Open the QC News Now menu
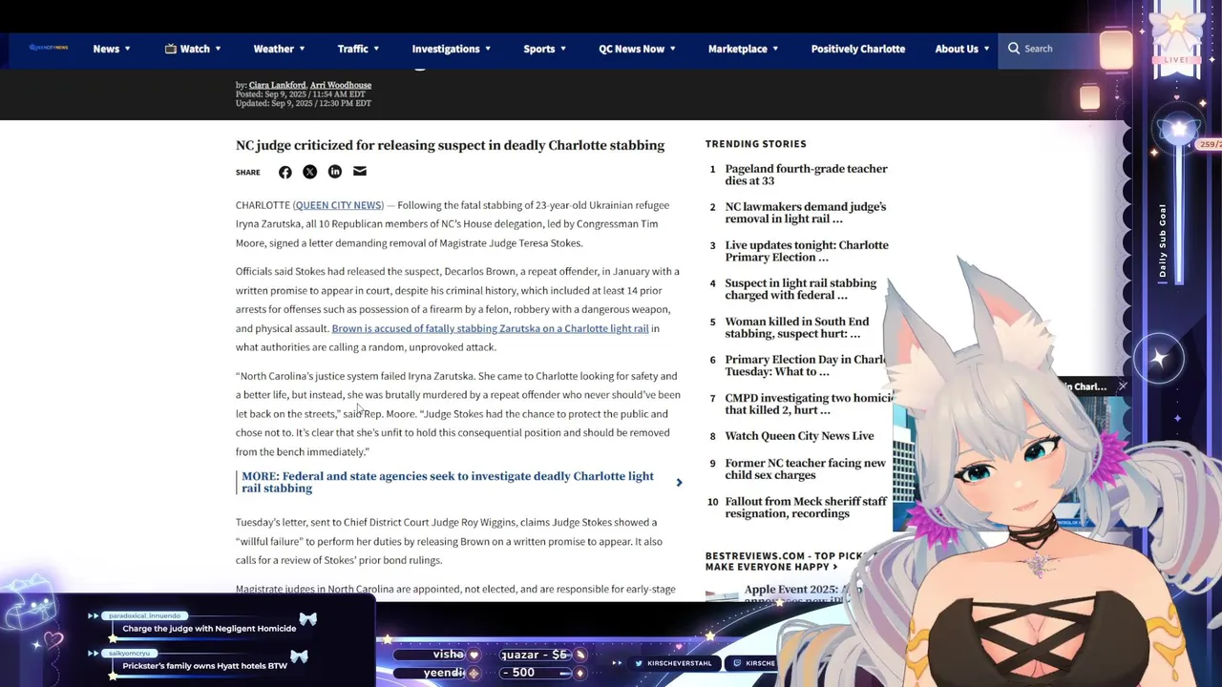 pyautogui.click(x=637, y=49)
